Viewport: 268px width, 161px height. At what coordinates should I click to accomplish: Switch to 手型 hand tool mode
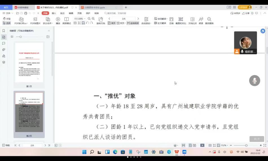click(6, 19)
